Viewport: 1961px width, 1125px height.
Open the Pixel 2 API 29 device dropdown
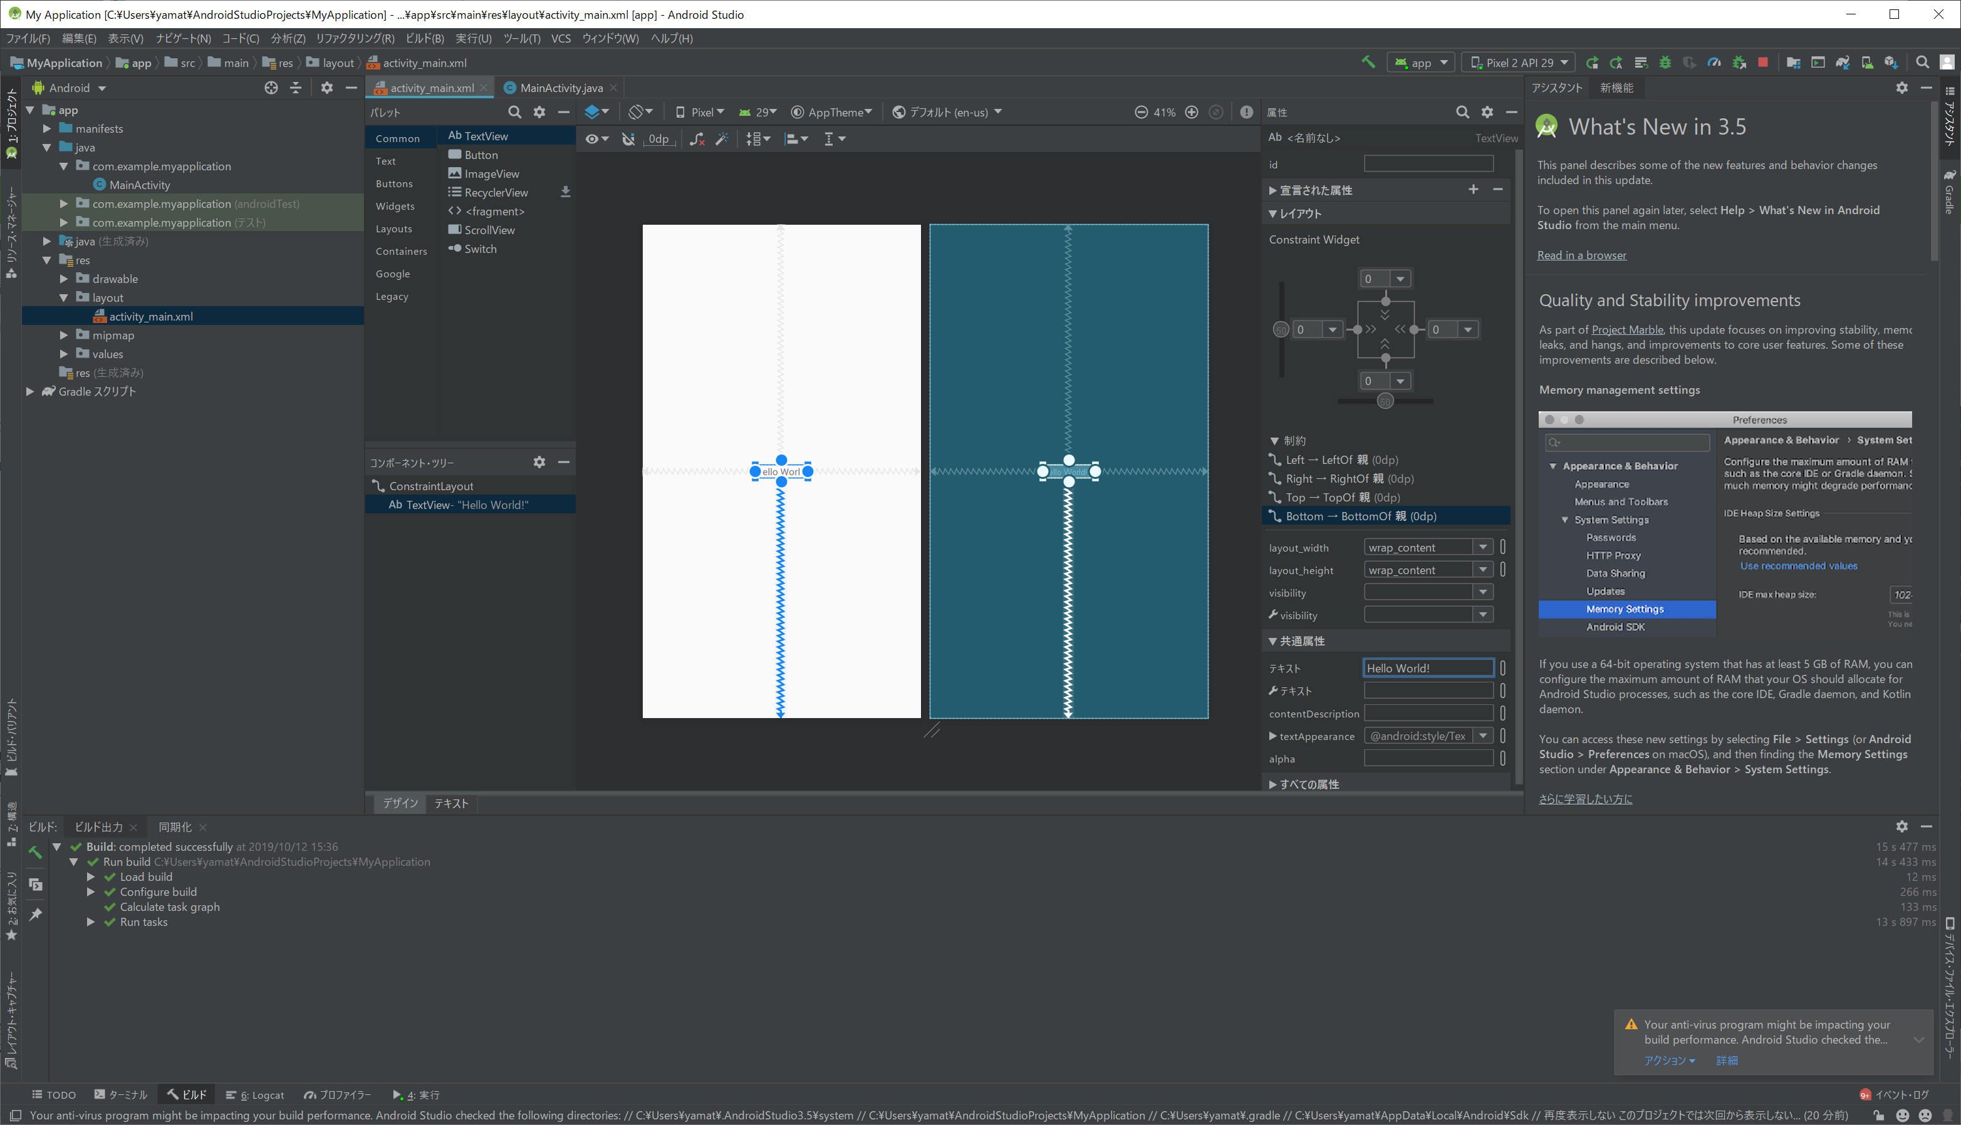[x=1518, y=63]
